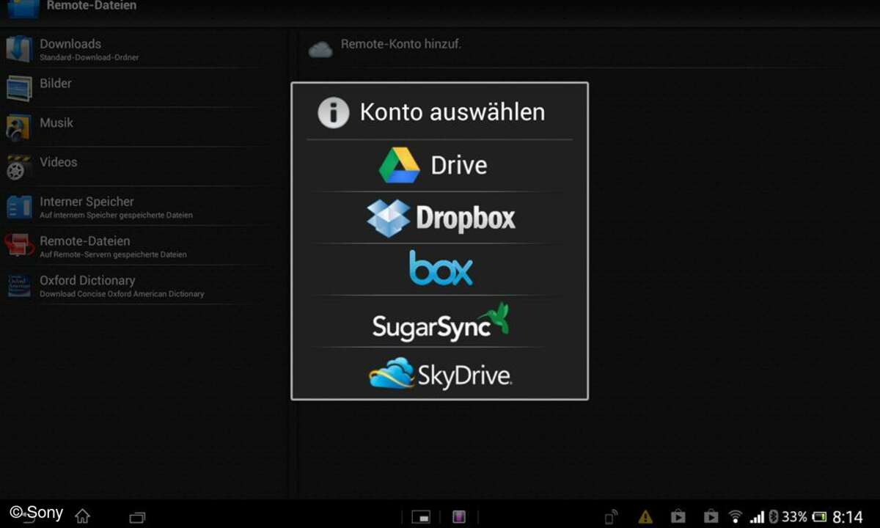Select the Bilder label
This screenshot has height=528, width=880.
(56, 83)
